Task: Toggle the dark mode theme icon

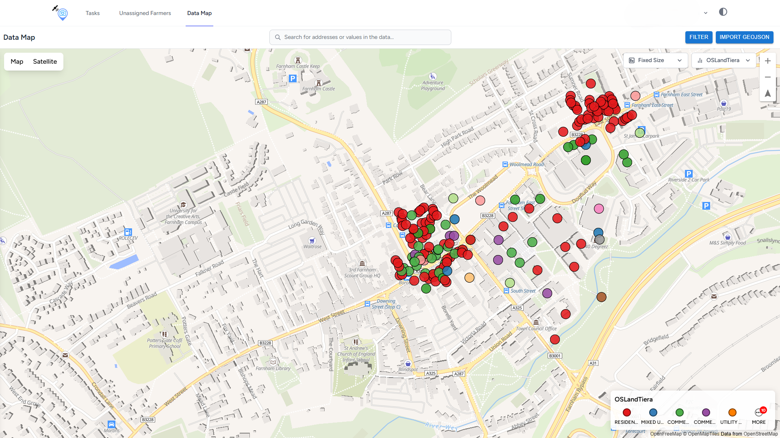Action: (723, 12)
